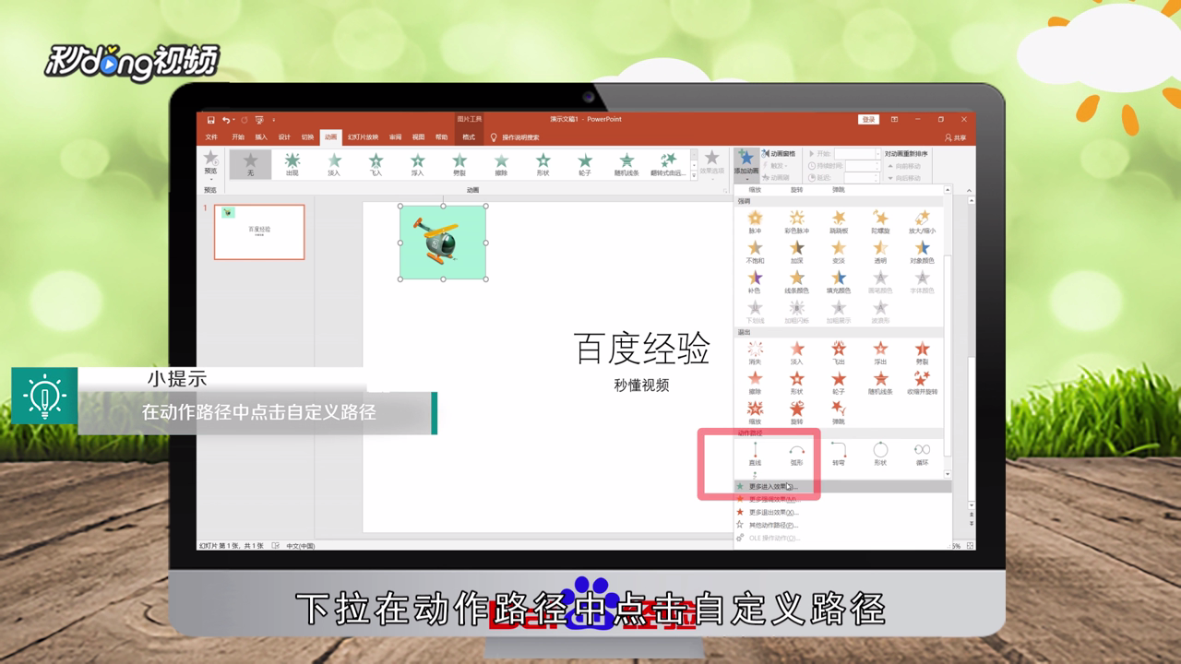Select the 飞入 entrance effect in ribbon
1181x664 pixels.
point(376,165)
